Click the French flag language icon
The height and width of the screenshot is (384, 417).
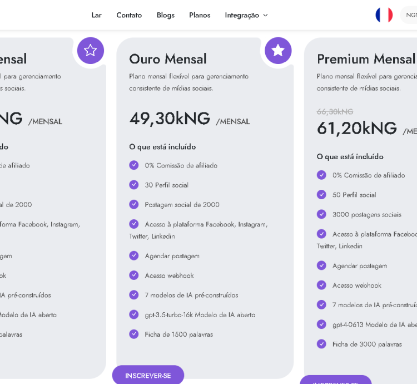(x=384, y=15)
